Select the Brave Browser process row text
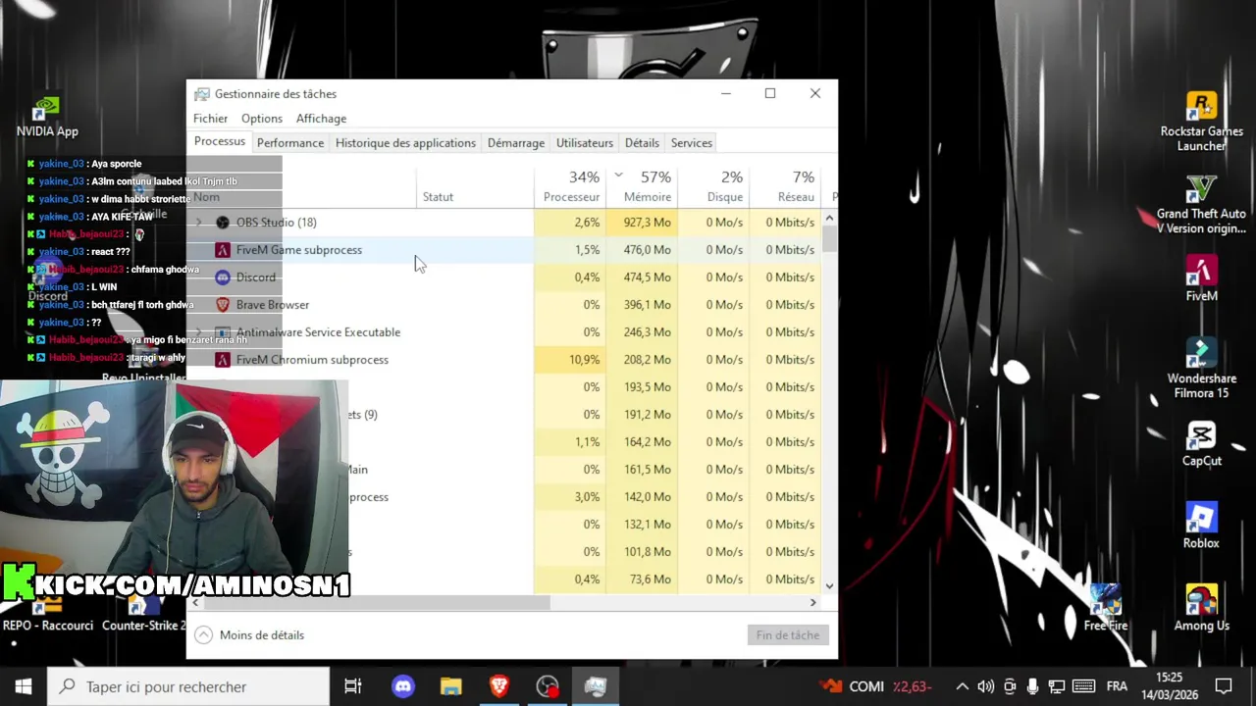 click(x=273, y=305)
